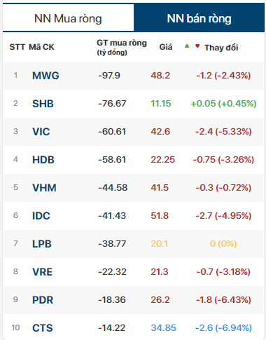Click the green up-arrow sort icon
Image resolution: width=266 pixels, height=340 pixels.
(187, 46)
